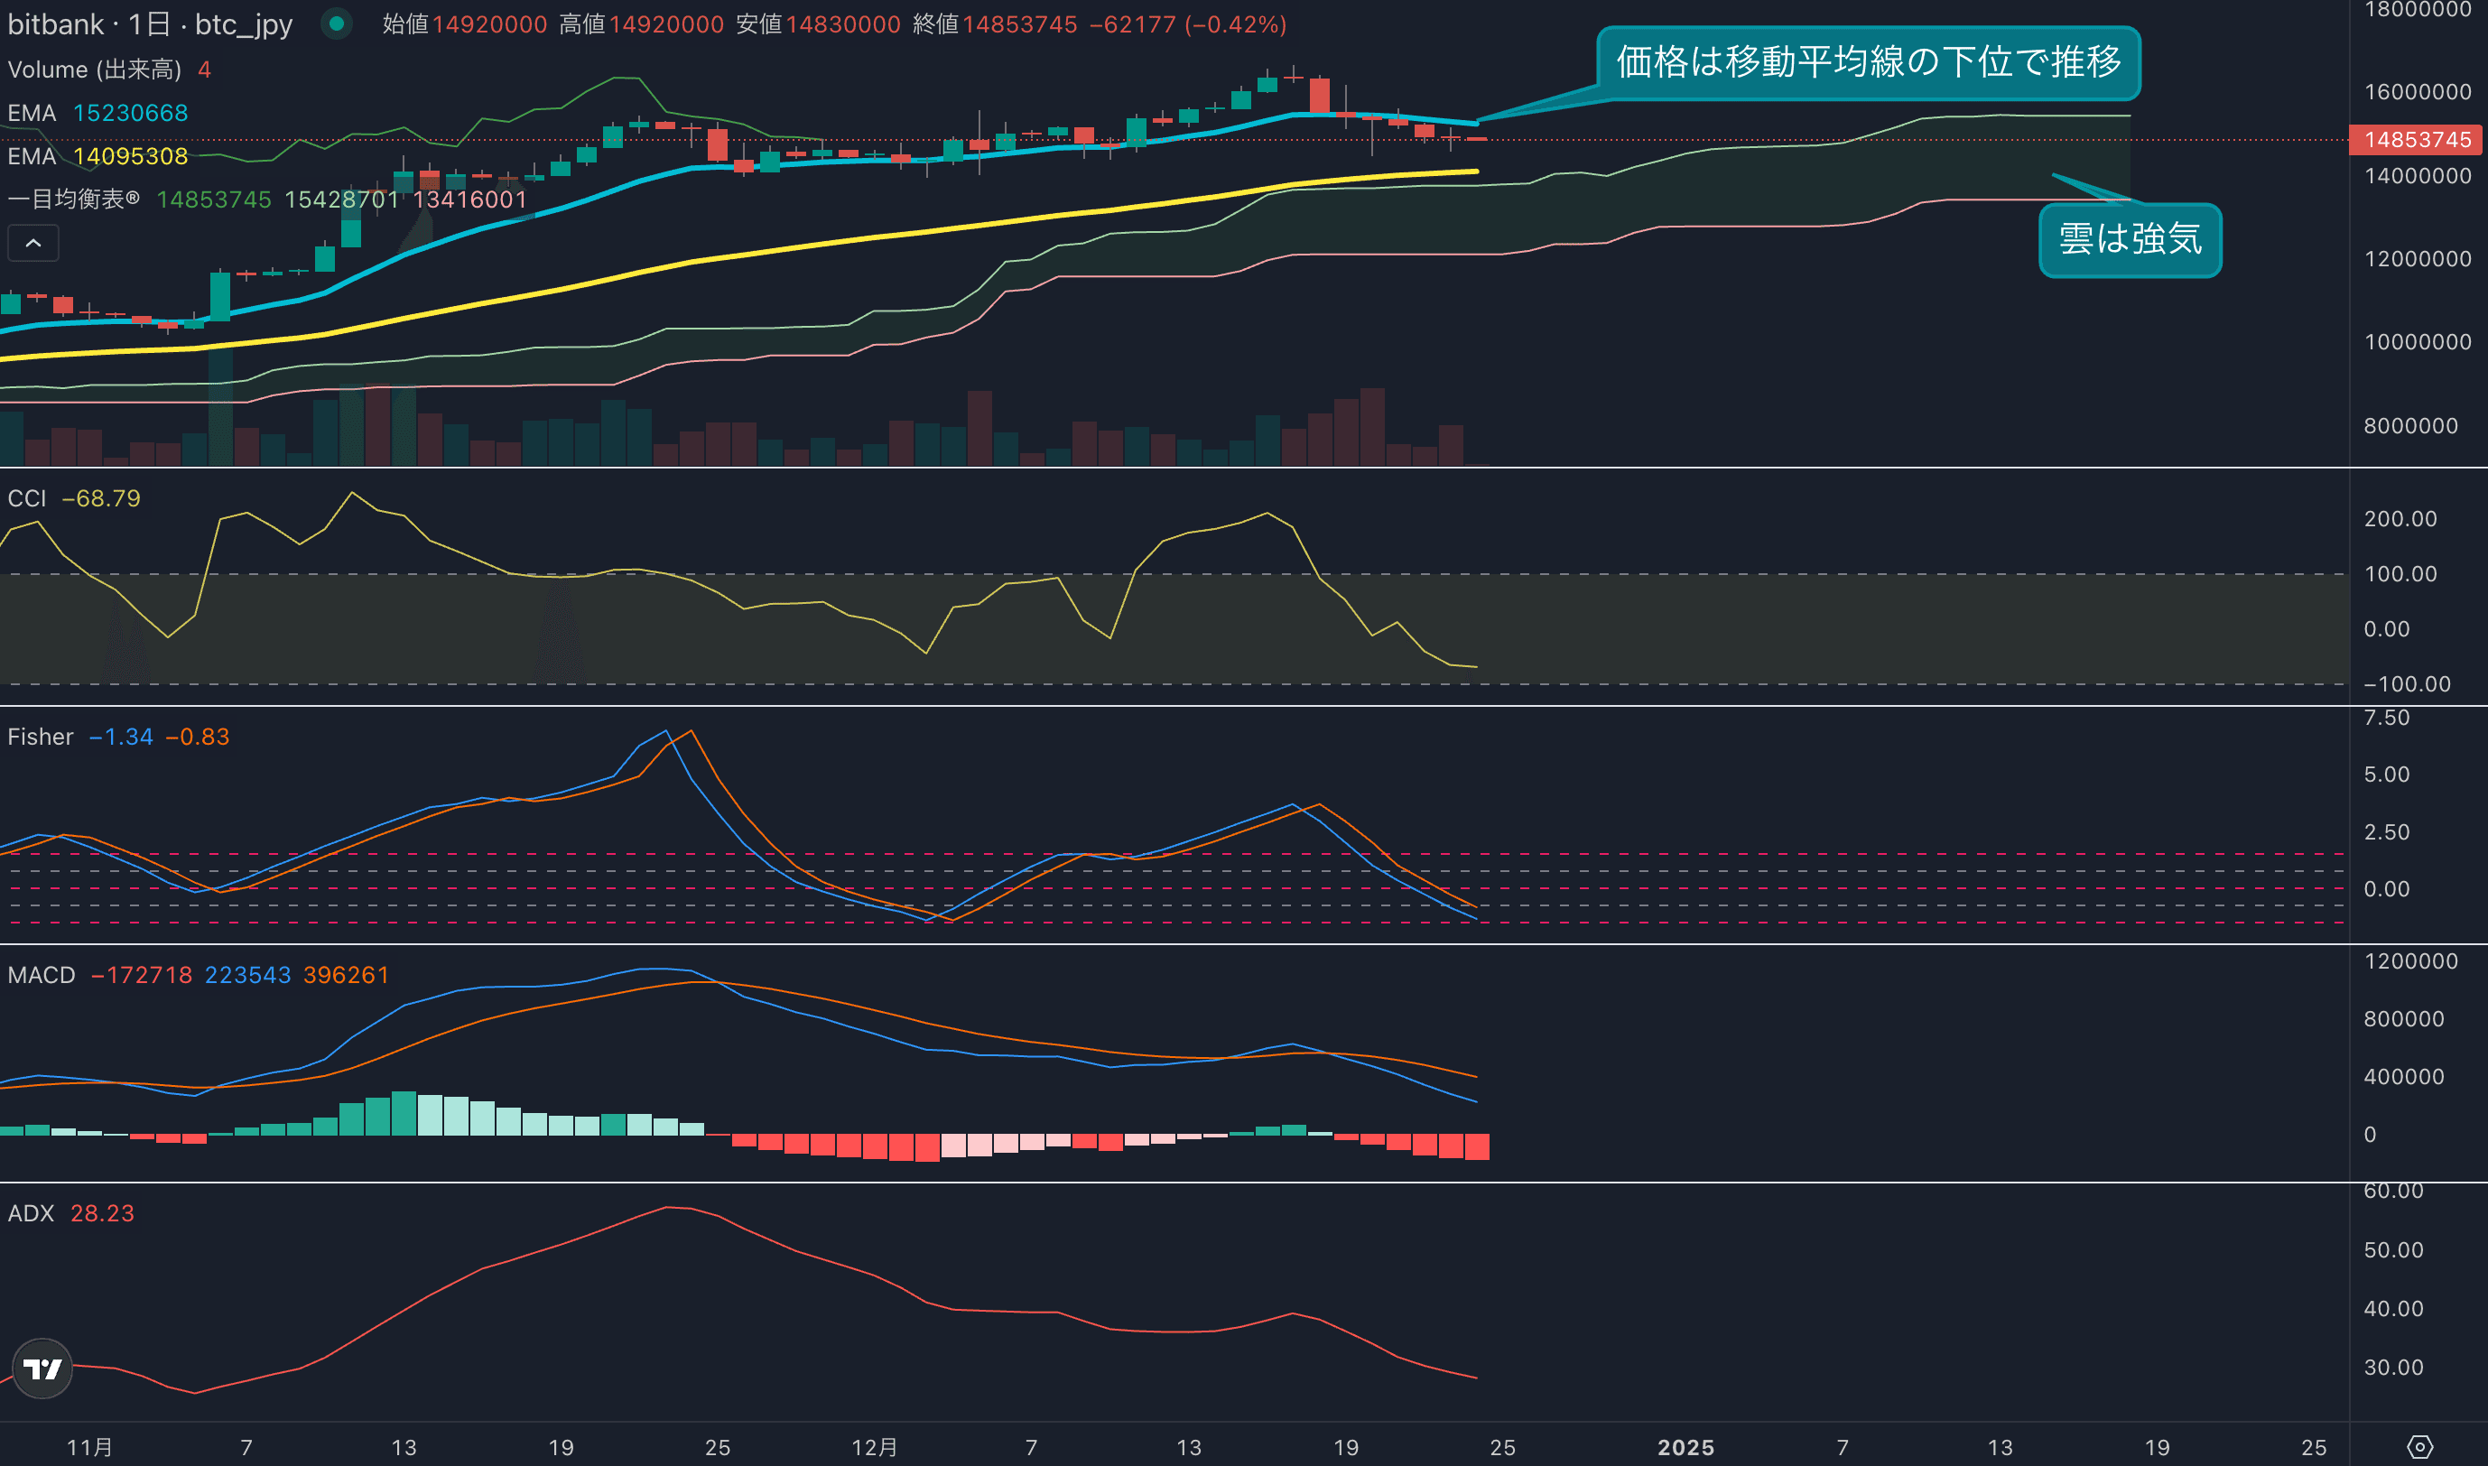Select the 価格は移動平均線の下位で推移 callout annotation
This screenshot has height=1466, width=2488.
pos(1868,62)
